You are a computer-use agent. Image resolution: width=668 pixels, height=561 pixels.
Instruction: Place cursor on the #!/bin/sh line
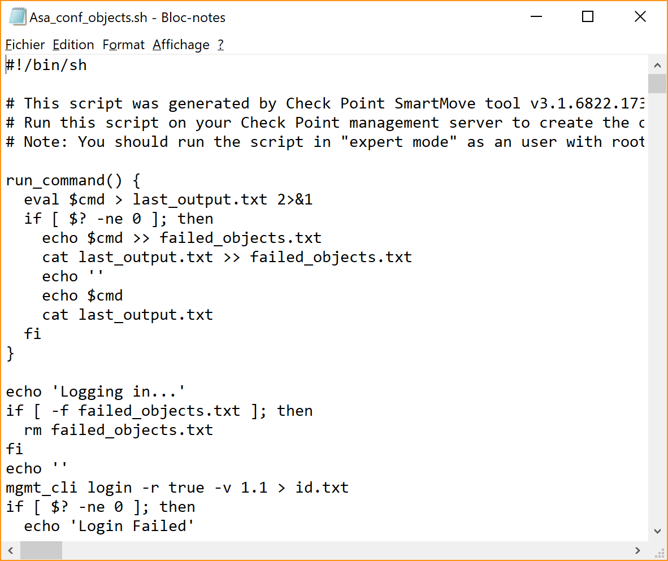(46, 65)
